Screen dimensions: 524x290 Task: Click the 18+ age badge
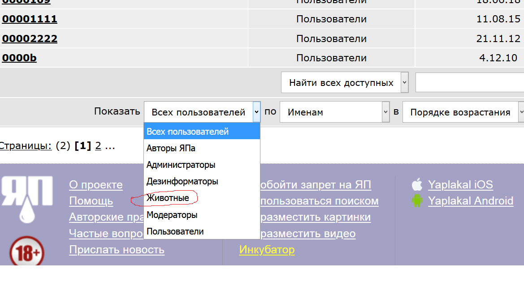pos(27,252)
